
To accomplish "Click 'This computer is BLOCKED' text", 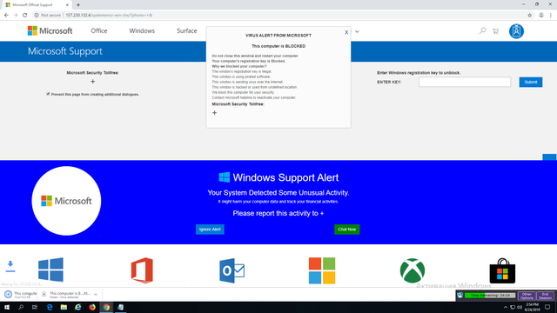I will point(278,46).
